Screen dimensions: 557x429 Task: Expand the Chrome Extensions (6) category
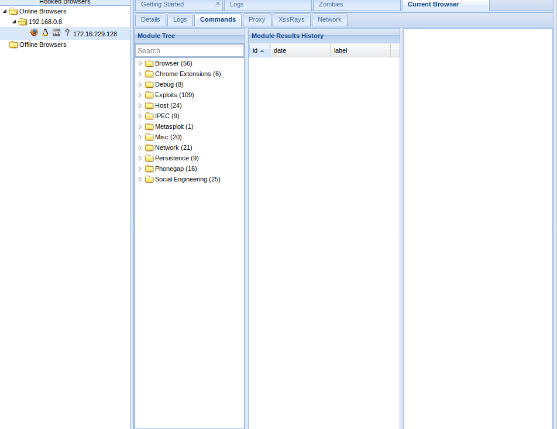coord(140,74)
